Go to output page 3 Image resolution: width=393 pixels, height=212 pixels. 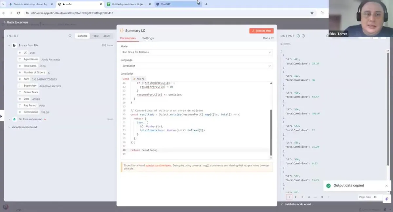pyautogui.click(x=302, y=197)
